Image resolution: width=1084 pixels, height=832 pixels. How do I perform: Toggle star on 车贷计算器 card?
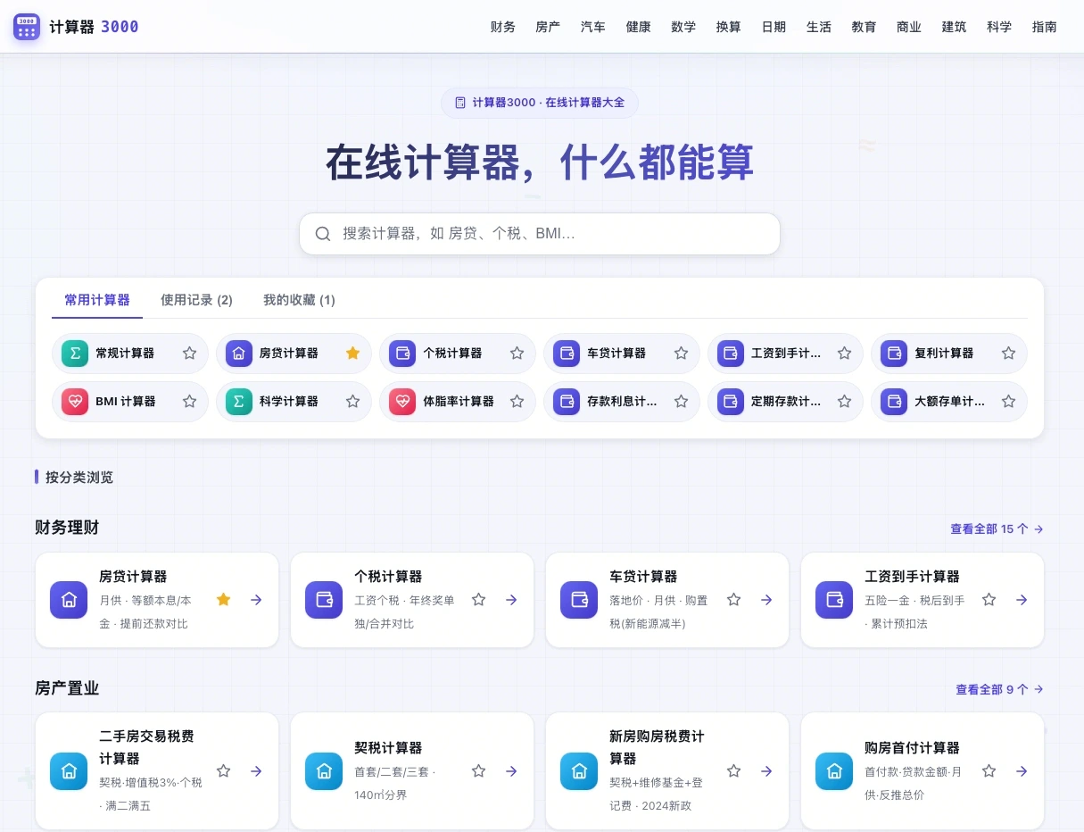tap(734, 600)
